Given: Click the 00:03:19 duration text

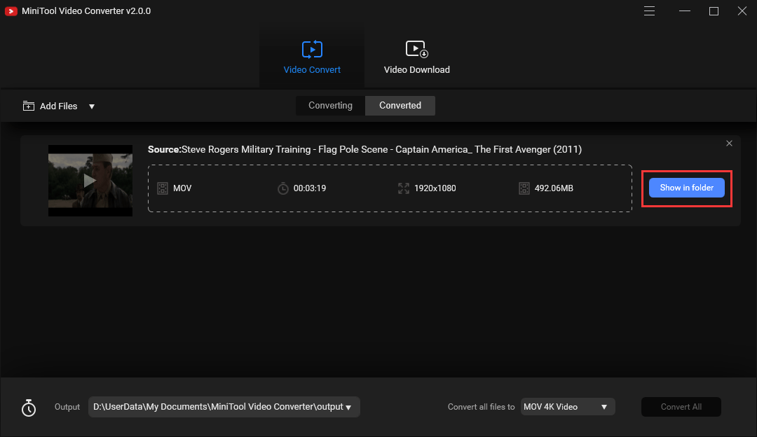Looking at the screenshot, I should point(310,188).
